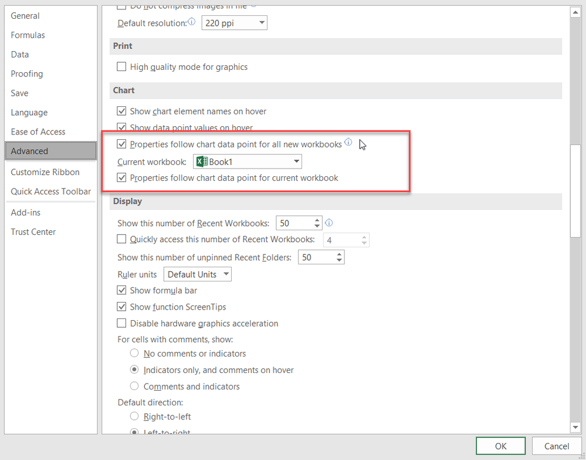Image resolution: width=586 pixels, height=460 pixels.
Task: Click the vertical scrollbar thumb
Action: coord(575,192)
